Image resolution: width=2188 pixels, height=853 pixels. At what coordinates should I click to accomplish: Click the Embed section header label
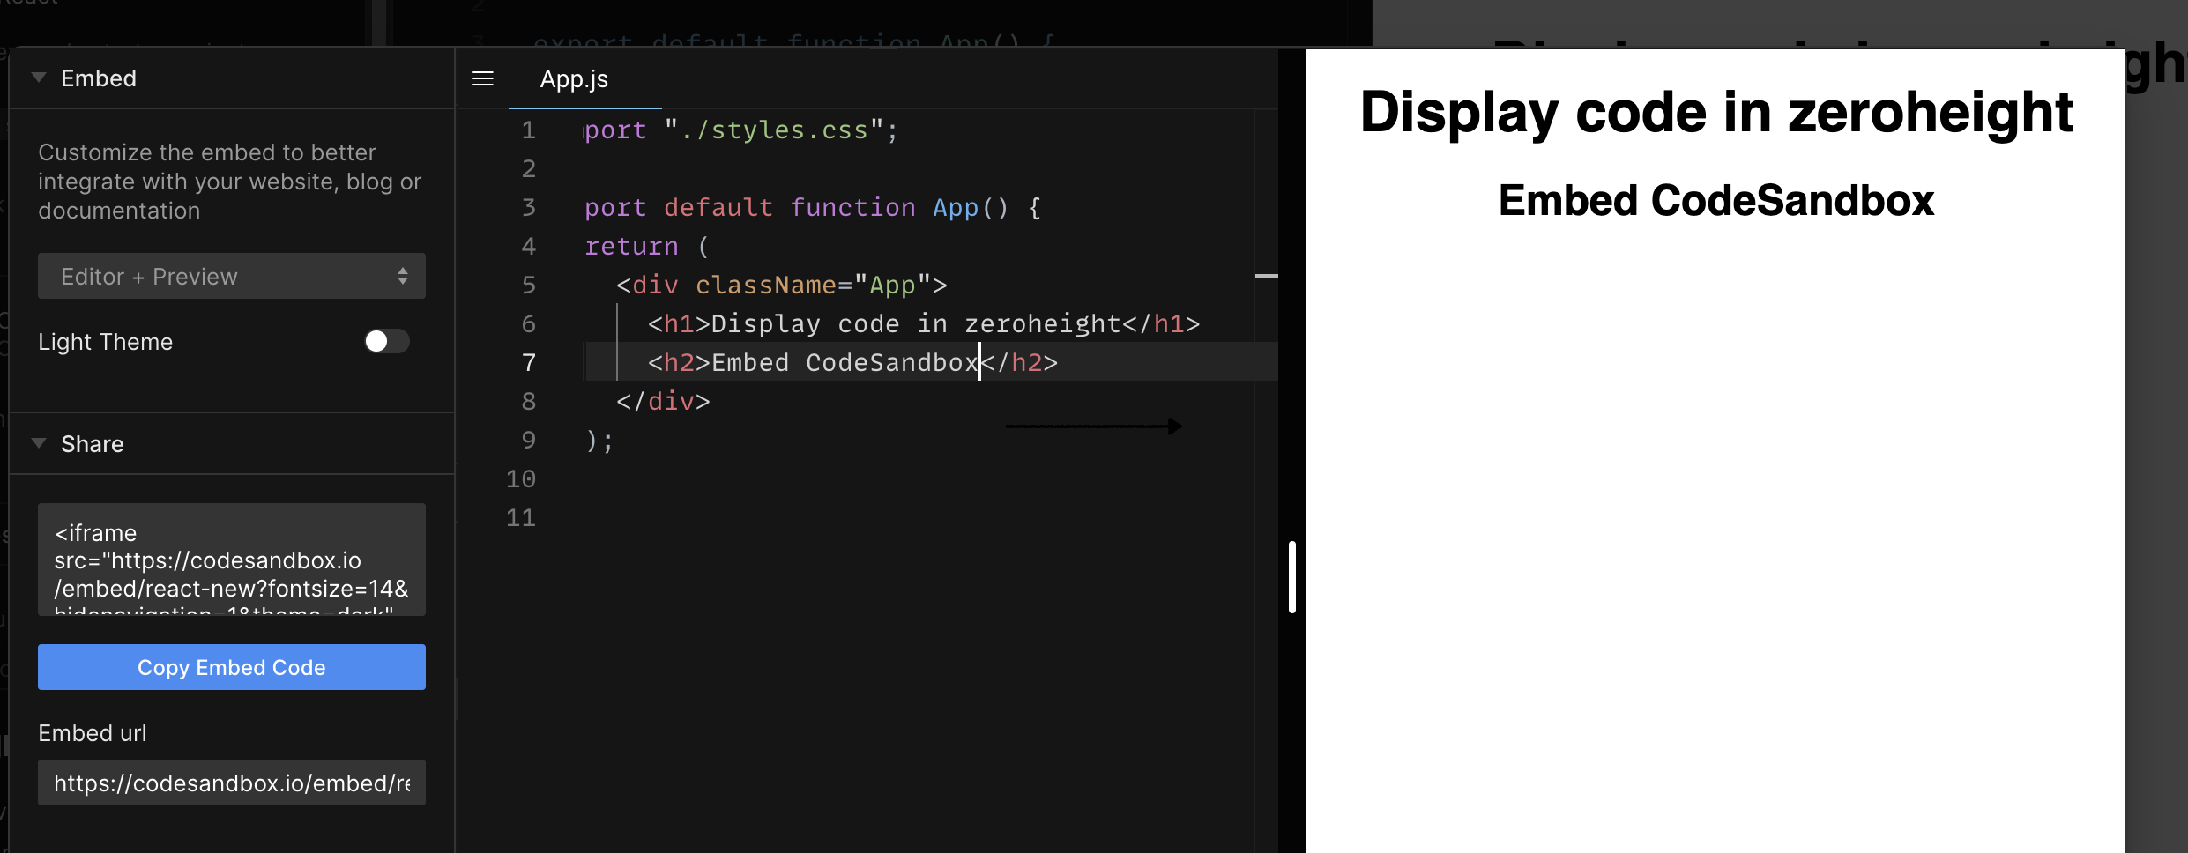tap(99, 78)
